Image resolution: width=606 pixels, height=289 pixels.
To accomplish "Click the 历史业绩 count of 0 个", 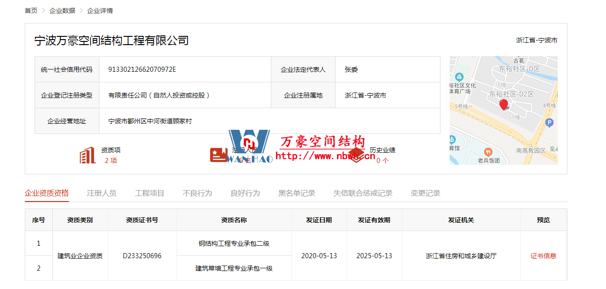I will point(382,161).
